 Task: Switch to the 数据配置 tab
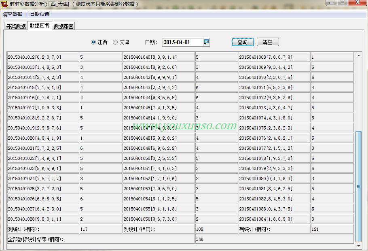tap(63, 26)
